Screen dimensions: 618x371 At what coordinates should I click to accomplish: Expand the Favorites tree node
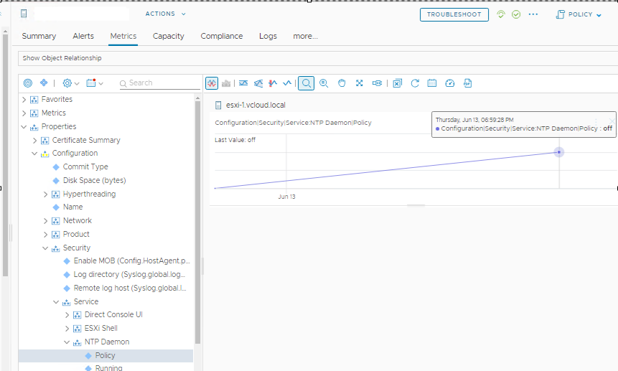point(24,100)
